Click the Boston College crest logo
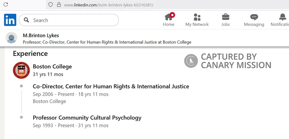This screenshot has height=139, width=289. [21, 70]
